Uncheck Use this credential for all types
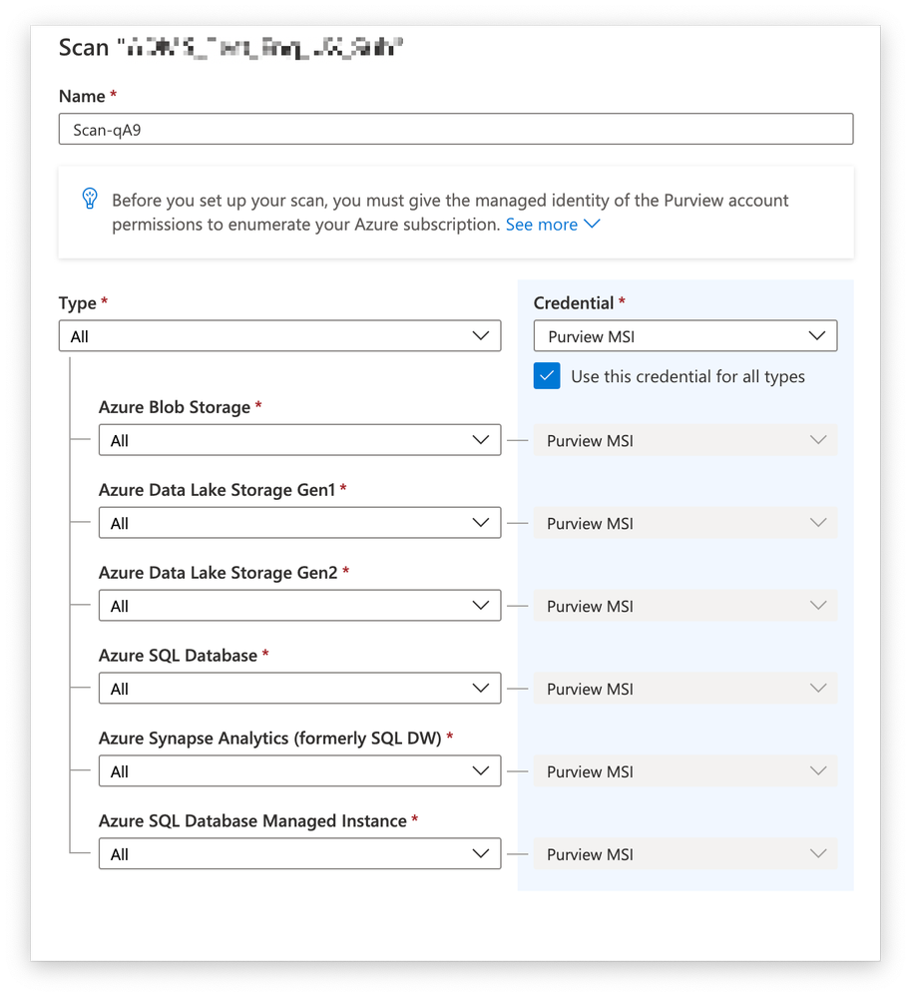The height and width of the screenshot is (997, 911). 547,376
